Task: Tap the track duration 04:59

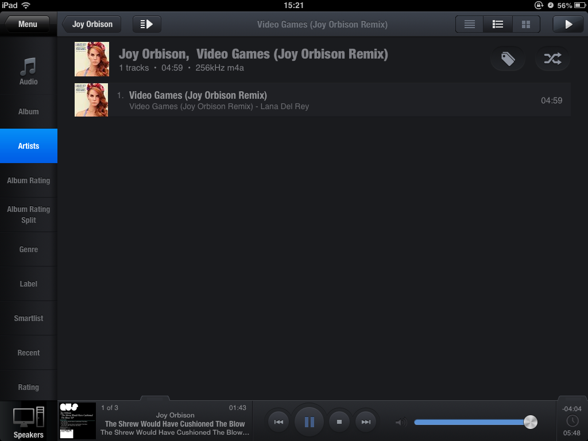Action: tap(551, 100)
